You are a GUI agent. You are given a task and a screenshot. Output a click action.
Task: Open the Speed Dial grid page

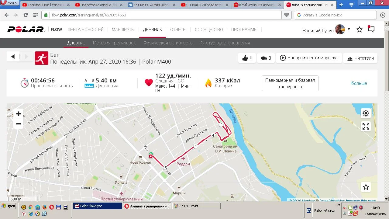35,15
